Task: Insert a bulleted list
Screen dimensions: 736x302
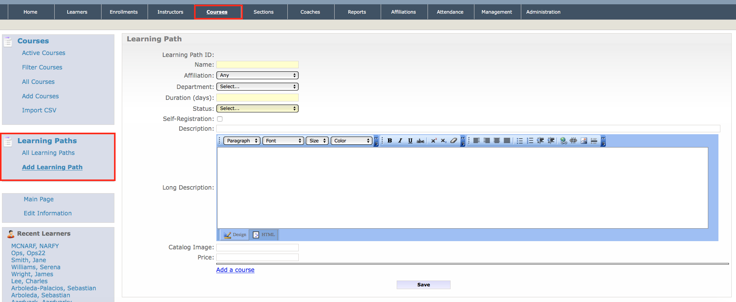Action: tap(520, 141)
